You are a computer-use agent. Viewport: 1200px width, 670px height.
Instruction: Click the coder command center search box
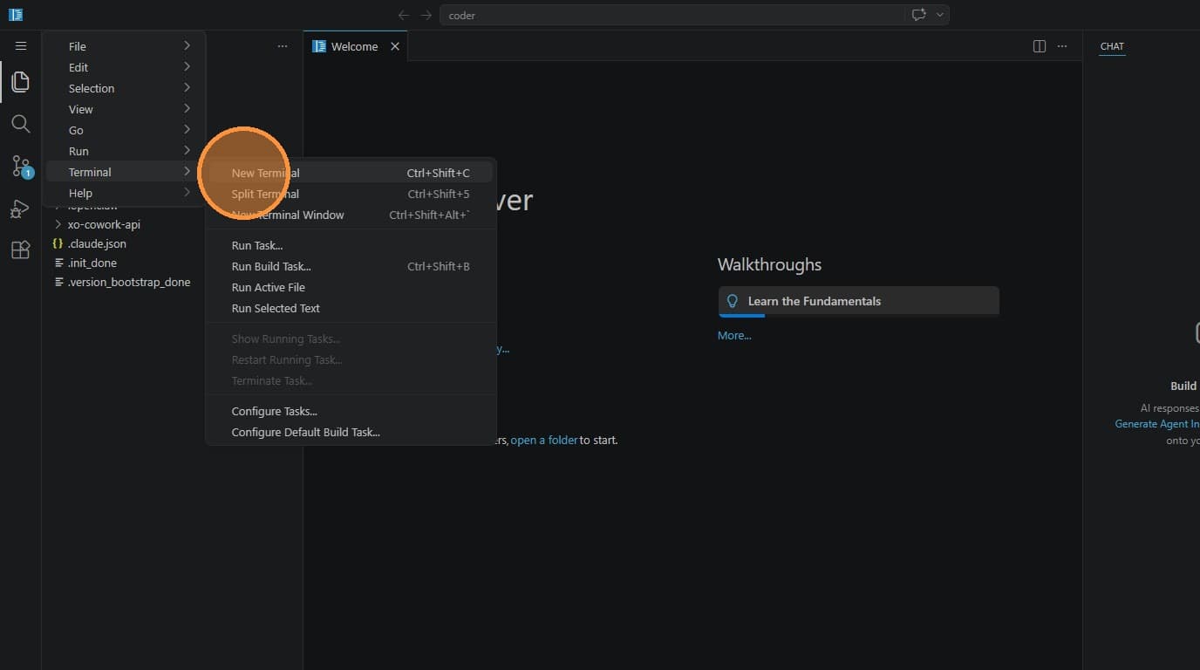pos(672,15)
